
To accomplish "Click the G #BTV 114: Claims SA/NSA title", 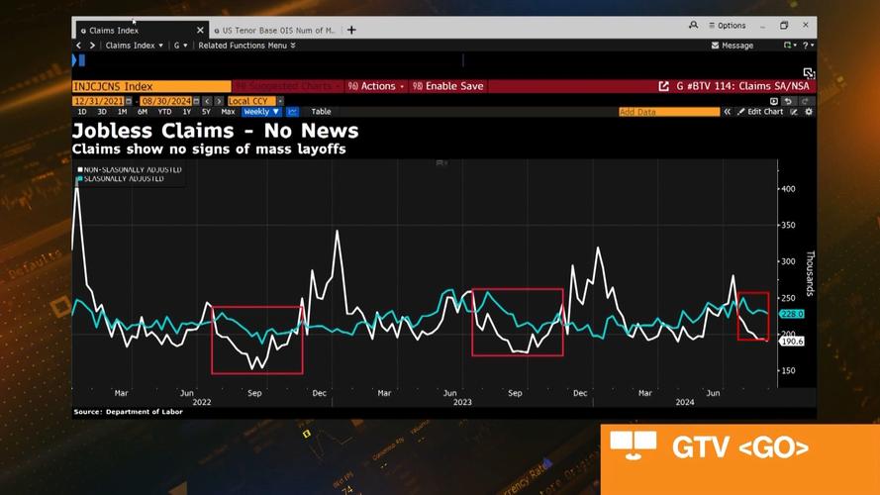I will [743, 86].
